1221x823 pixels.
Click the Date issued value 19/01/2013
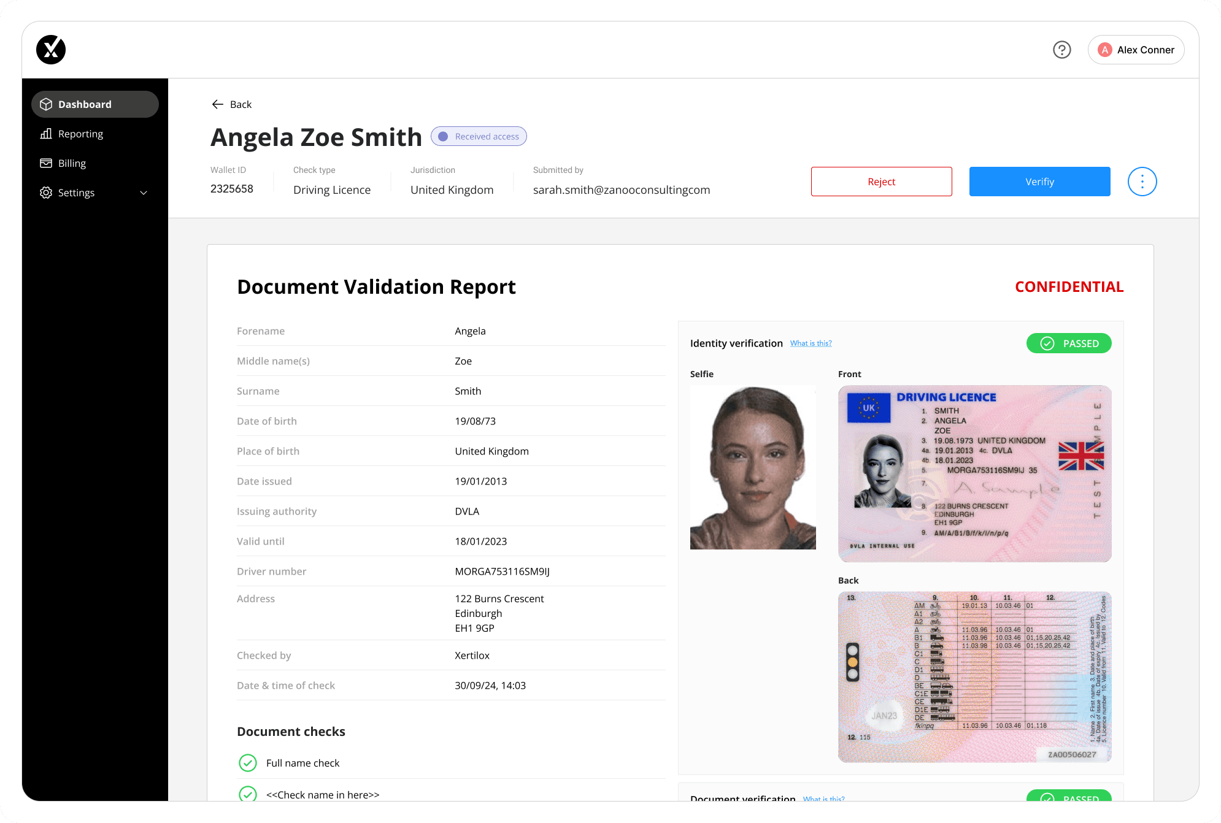[481, 481]
